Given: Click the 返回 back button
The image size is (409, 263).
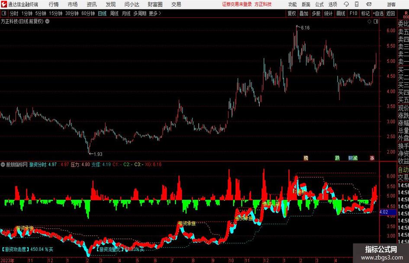Looking at the screenshot, I should tap(390, 13).
